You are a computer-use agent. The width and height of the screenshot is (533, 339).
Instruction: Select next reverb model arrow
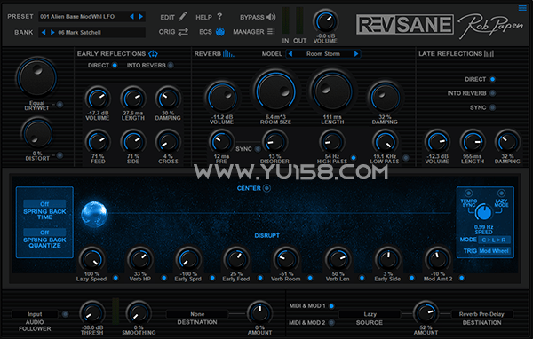point(356,53)
